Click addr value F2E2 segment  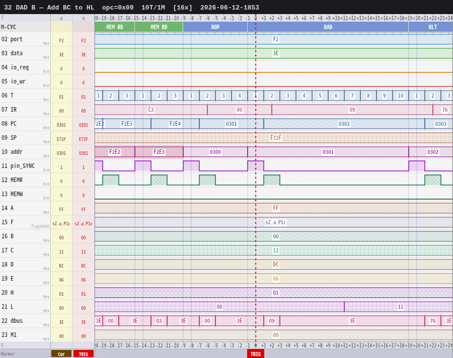(x=115, y=152)
